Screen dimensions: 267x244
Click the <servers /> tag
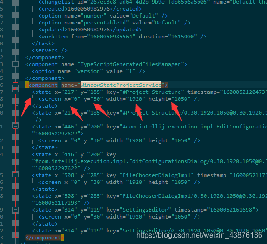[x=50, y=50]
